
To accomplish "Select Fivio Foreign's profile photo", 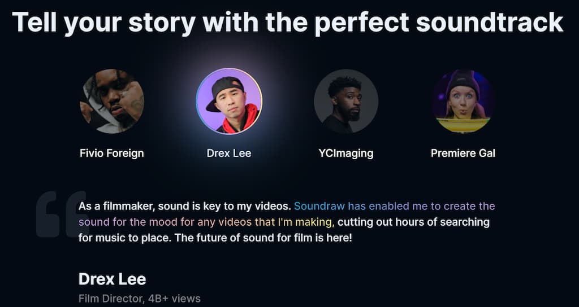I will click(x=112, y=101).
